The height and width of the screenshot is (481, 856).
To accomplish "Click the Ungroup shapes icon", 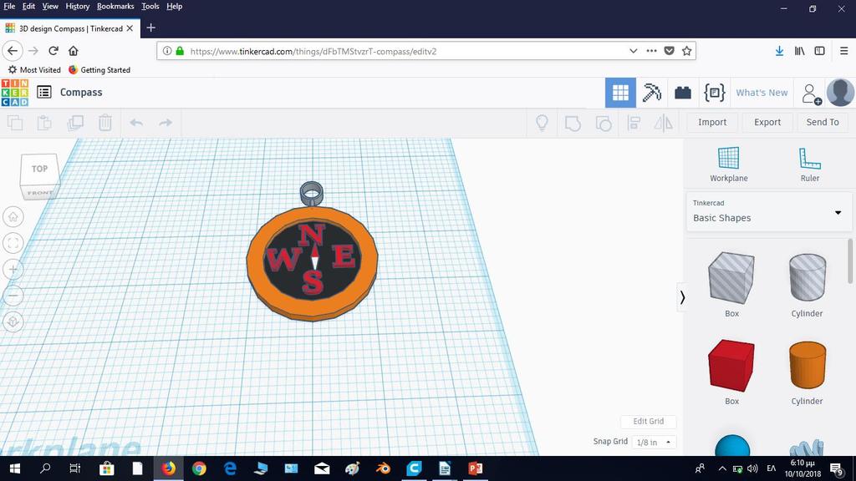I will tap(604, 124).
